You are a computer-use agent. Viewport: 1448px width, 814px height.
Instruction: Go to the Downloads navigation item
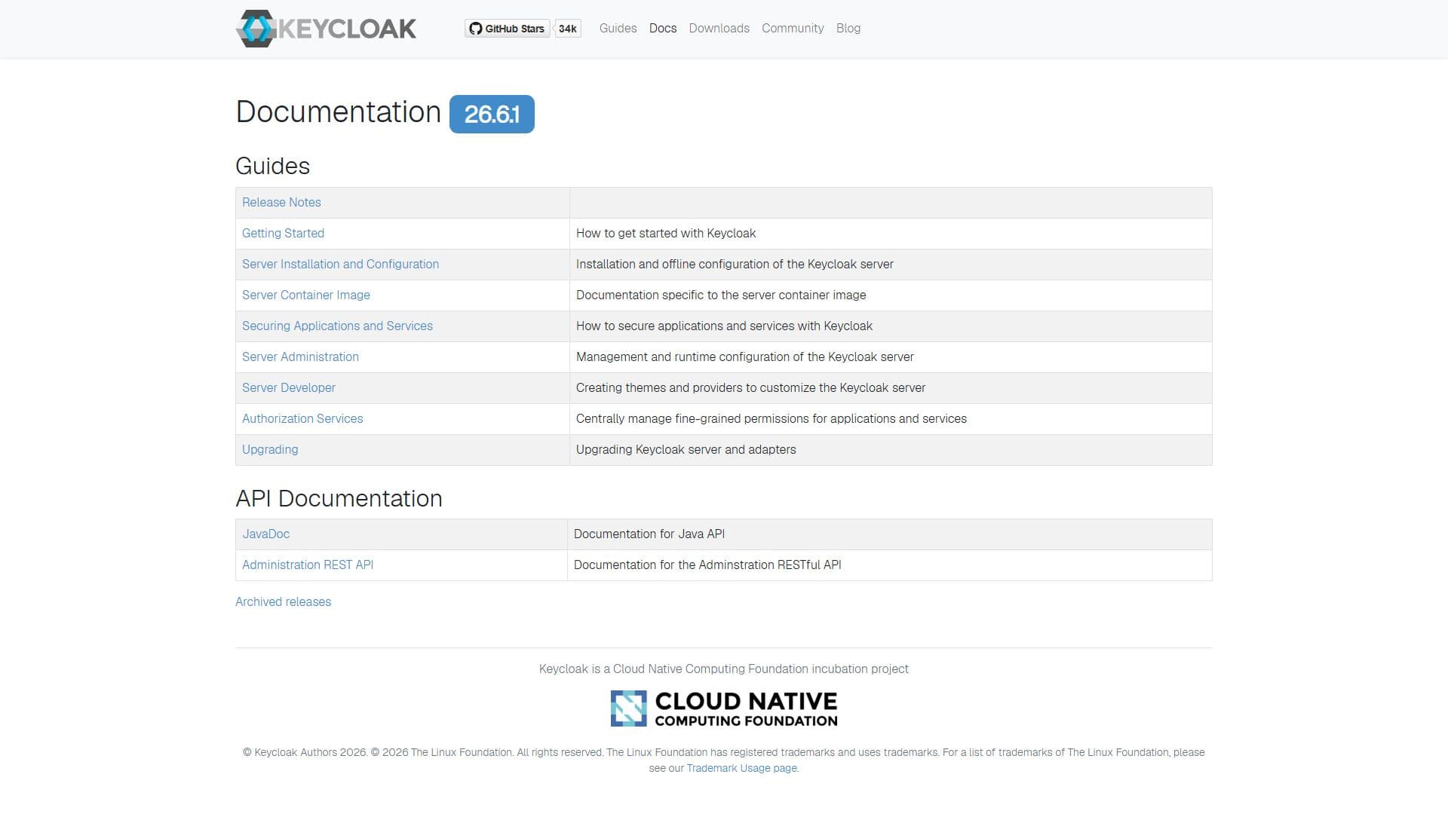tap(719, 29)
